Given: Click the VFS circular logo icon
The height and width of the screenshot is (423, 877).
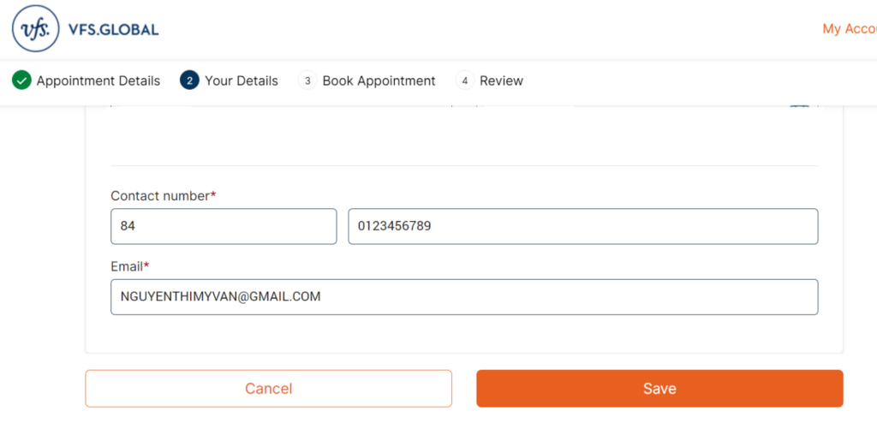Looking at the screenshot, I should tap(35, 28).
